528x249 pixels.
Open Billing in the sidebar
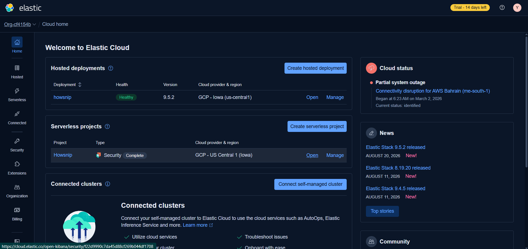pyautogui.click(x=17, y=214)
